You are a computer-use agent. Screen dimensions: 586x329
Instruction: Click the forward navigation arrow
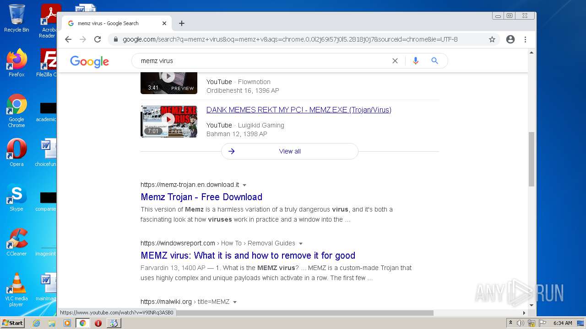[x=83, y=39]
